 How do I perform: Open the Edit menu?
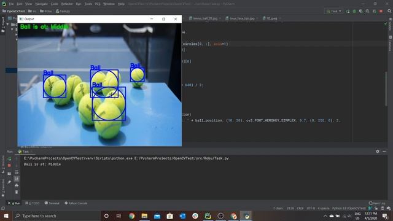(x=20, y=4)
